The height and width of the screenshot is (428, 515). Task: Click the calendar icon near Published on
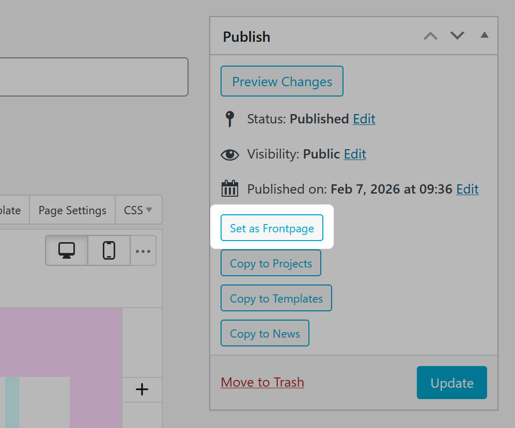click(230, 189)
